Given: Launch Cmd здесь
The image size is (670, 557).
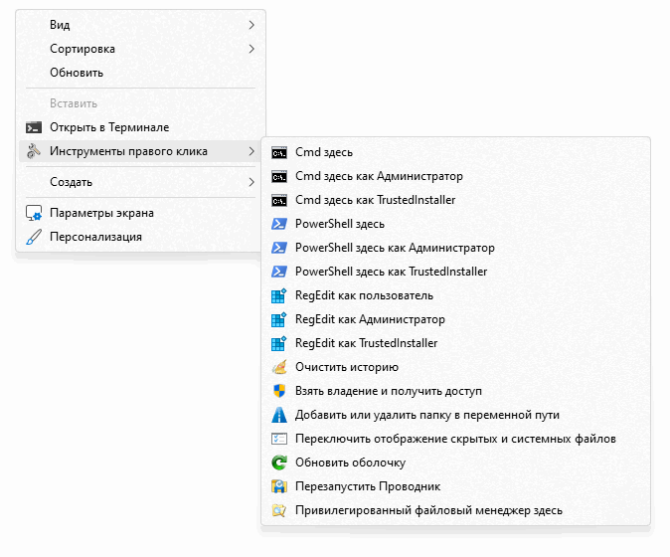Looking at the screenshot, I should pyautogui.click(x=455, y=152).
